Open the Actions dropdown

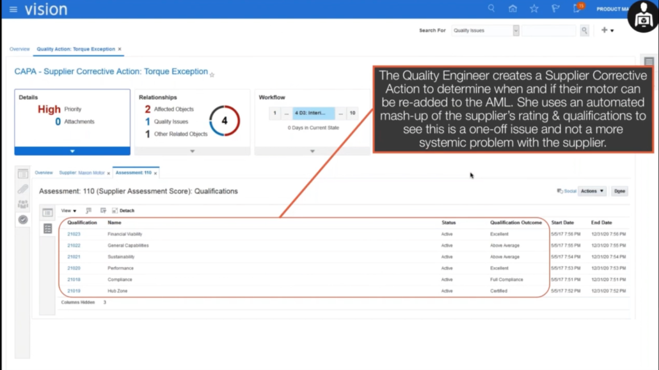(591, 191)
